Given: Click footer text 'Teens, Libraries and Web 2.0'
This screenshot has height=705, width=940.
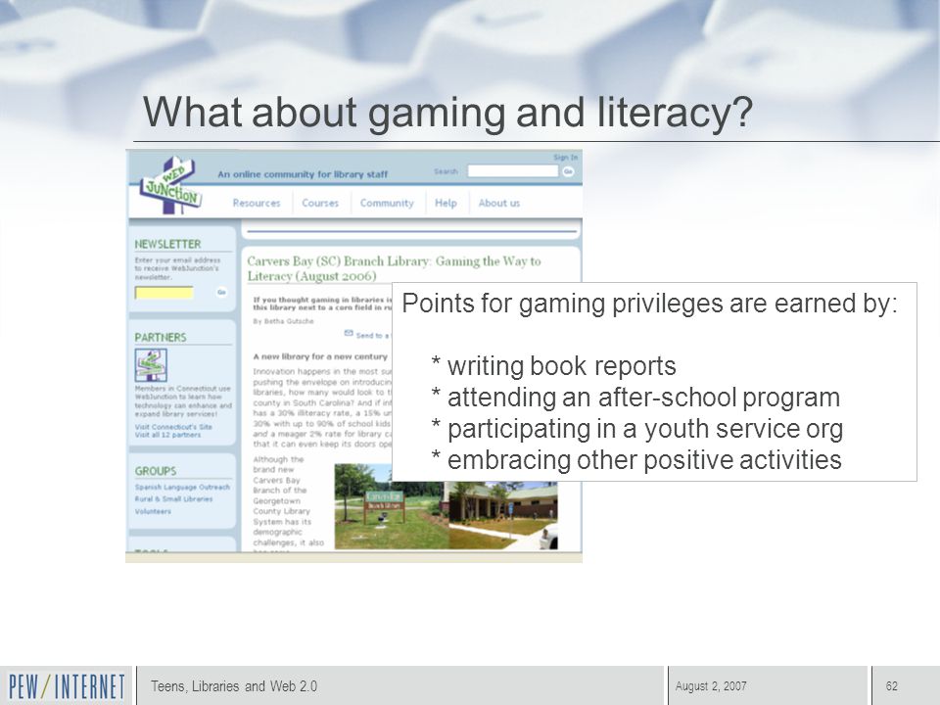Looking at the screenshot, I should [234, 686].
